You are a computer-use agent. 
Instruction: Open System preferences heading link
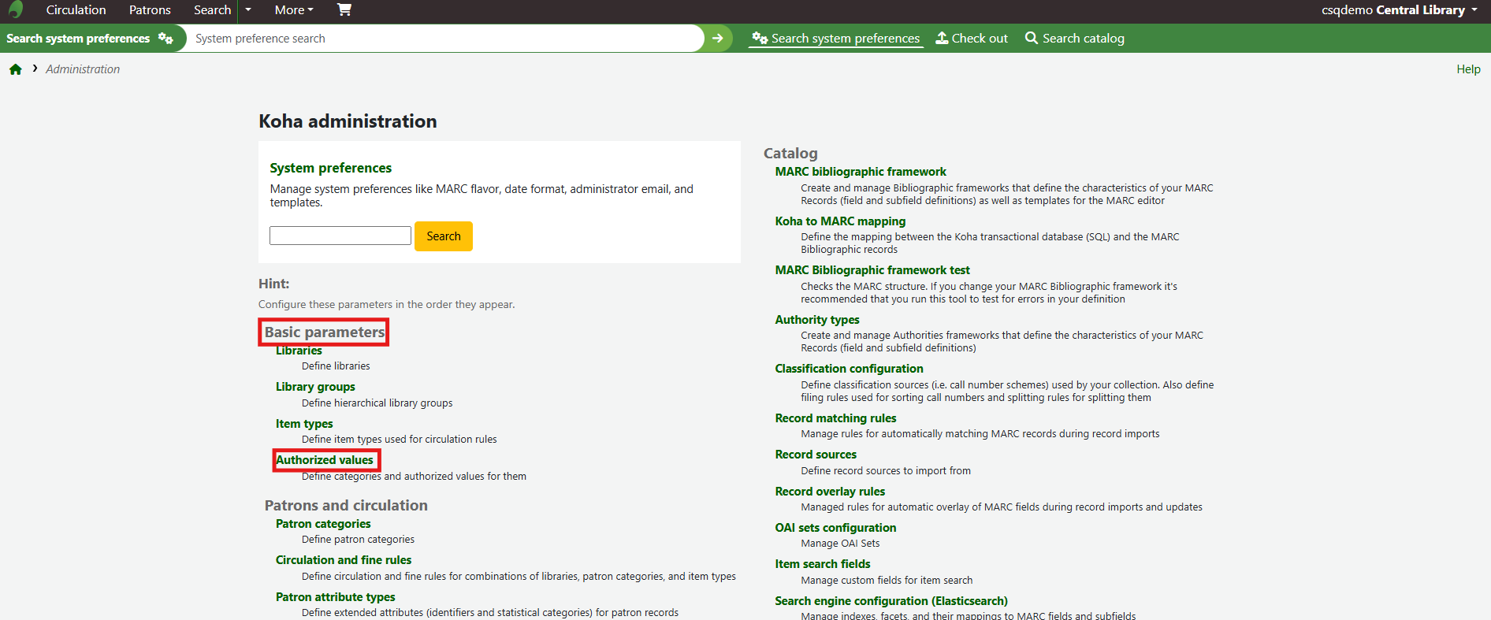pyautogui.click(x=330, y=168)
